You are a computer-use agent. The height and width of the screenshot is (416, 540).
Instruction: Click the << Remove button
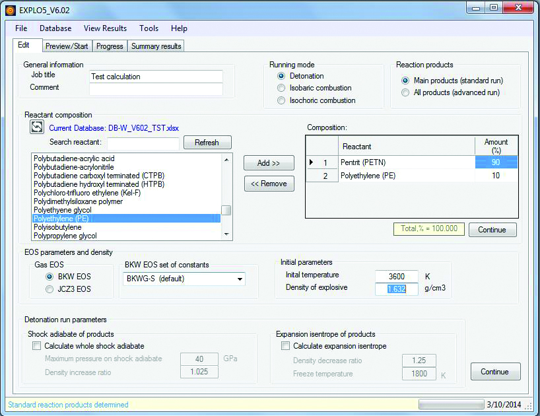point(269,184)
